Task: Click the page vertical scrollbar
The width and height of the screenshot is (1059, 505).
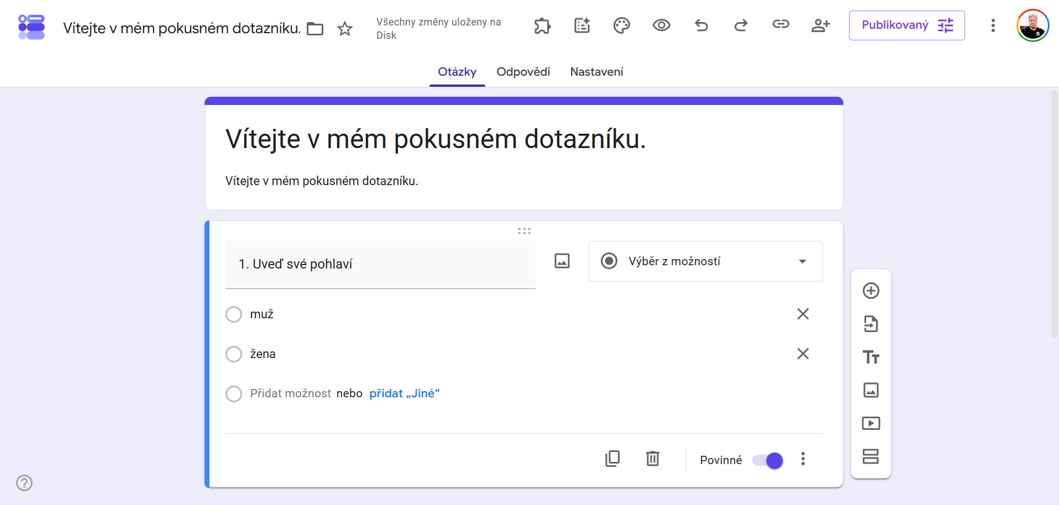Action: click(x=1054, y=214)
